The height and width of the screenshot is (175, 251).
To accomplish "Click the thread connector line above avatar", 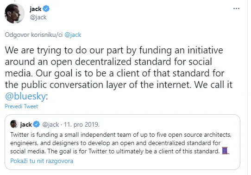I will click(14, 1).
